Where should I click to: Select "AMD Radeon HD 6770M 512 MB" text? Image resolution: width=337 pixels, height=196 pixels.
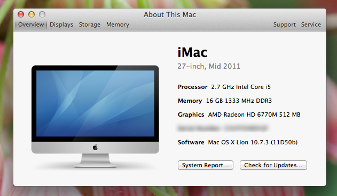click(254, 115)
